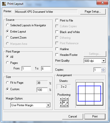Click the sheet arrangement preview

(90, 94)
